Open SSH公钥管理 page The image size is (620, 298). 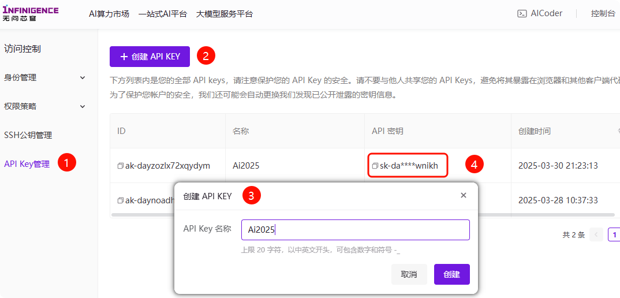point(28,135)
